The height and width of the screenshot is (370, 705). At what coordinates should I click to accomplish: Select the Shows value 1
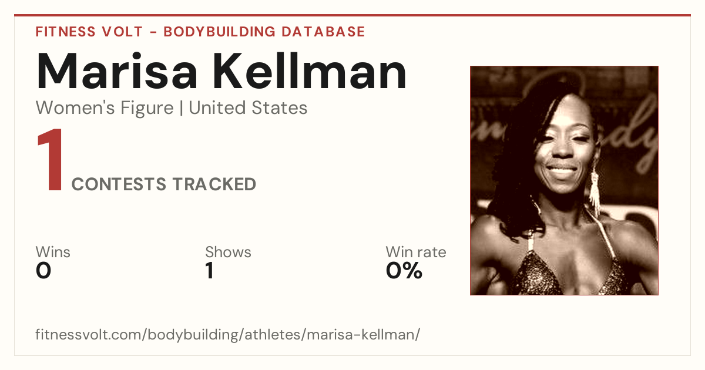tap(209, 271)
